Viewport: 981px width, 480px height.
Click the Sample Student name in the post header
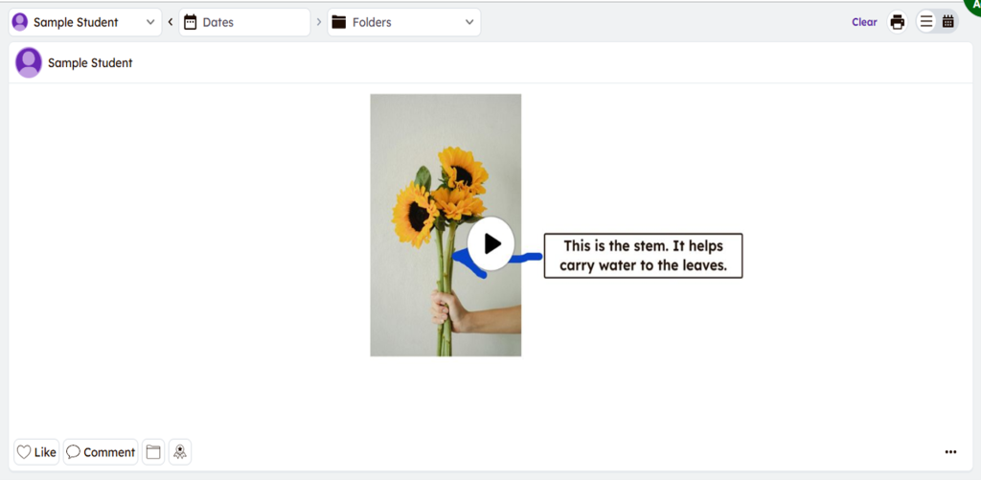click(x=90, y=63)
